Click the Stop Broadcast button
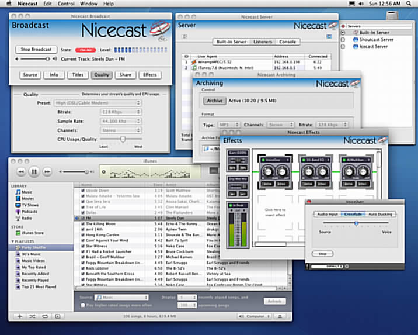 (36, 49)
